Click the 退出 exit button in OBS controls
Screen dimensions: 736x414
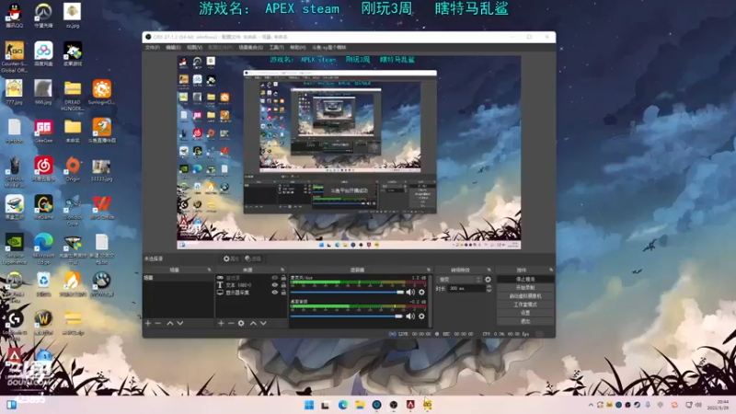525,321
